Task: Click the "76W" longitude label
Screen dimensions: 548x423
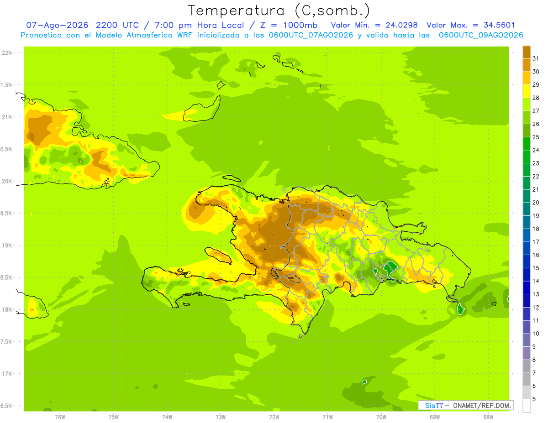Action: coord(60,417)
